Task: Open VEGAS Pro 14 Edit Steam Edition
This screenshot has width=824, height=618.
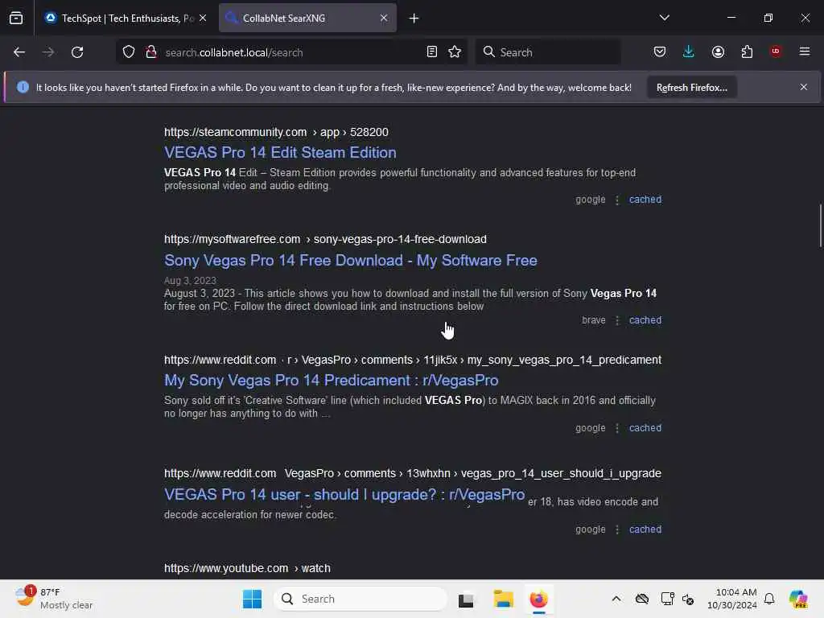Action: pyautogui.click(x=280, y=153)
